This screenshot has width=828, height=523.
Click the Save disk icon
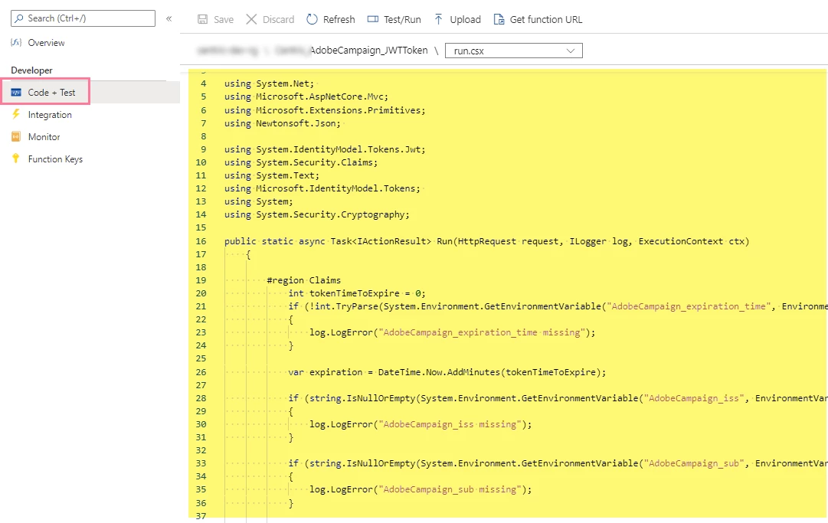pos(202,20)
